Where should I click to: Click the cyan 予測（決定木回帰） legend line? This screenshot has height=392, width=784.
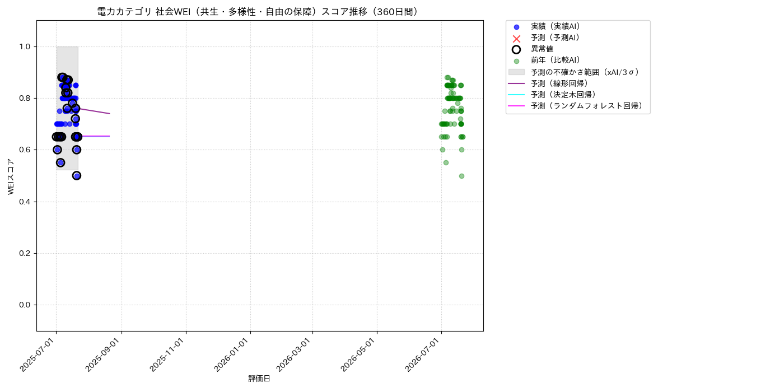point(516,95)
